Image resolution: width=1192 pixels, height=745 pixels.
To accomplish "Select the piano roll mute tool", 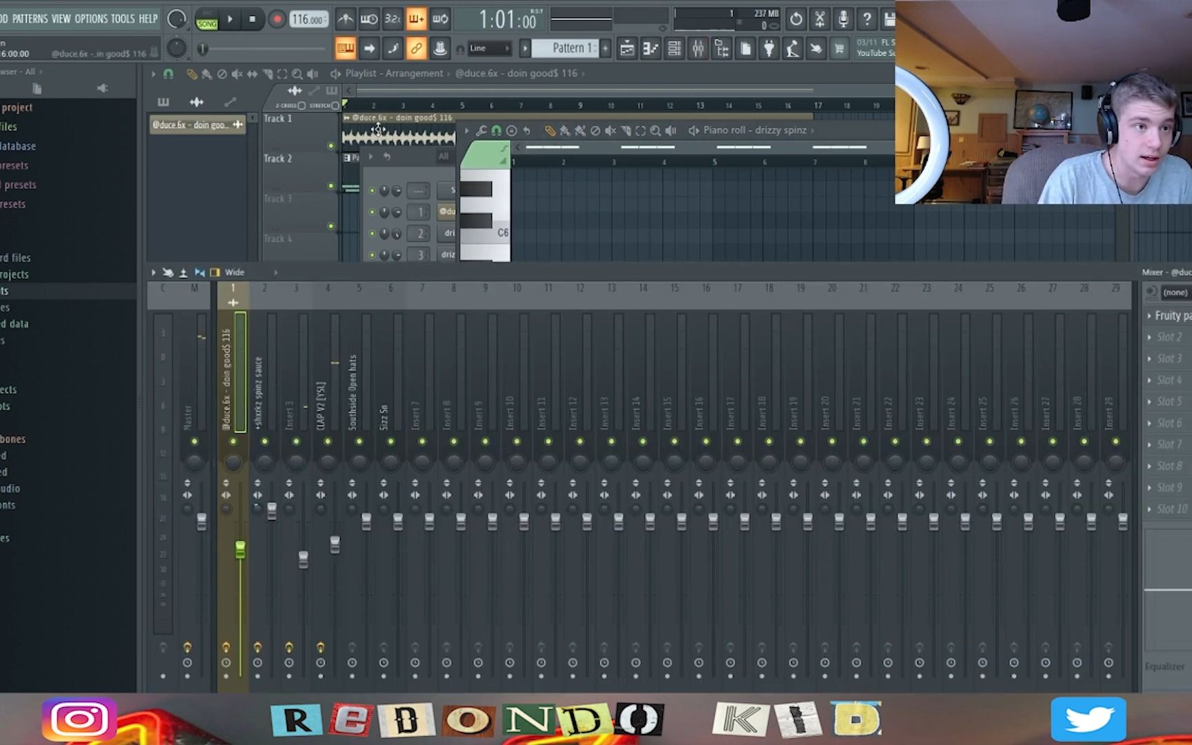I will pyautogui.click(x=610, y=130).
